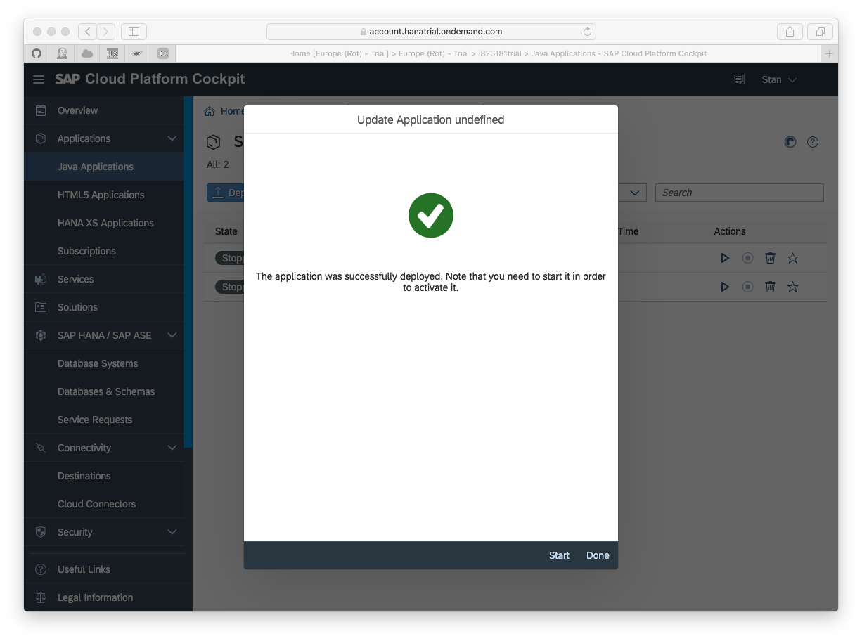This screenshot has height=641, width=862.
Task: Click the Services icon in sidebar
Action: (x=41, y=279)
